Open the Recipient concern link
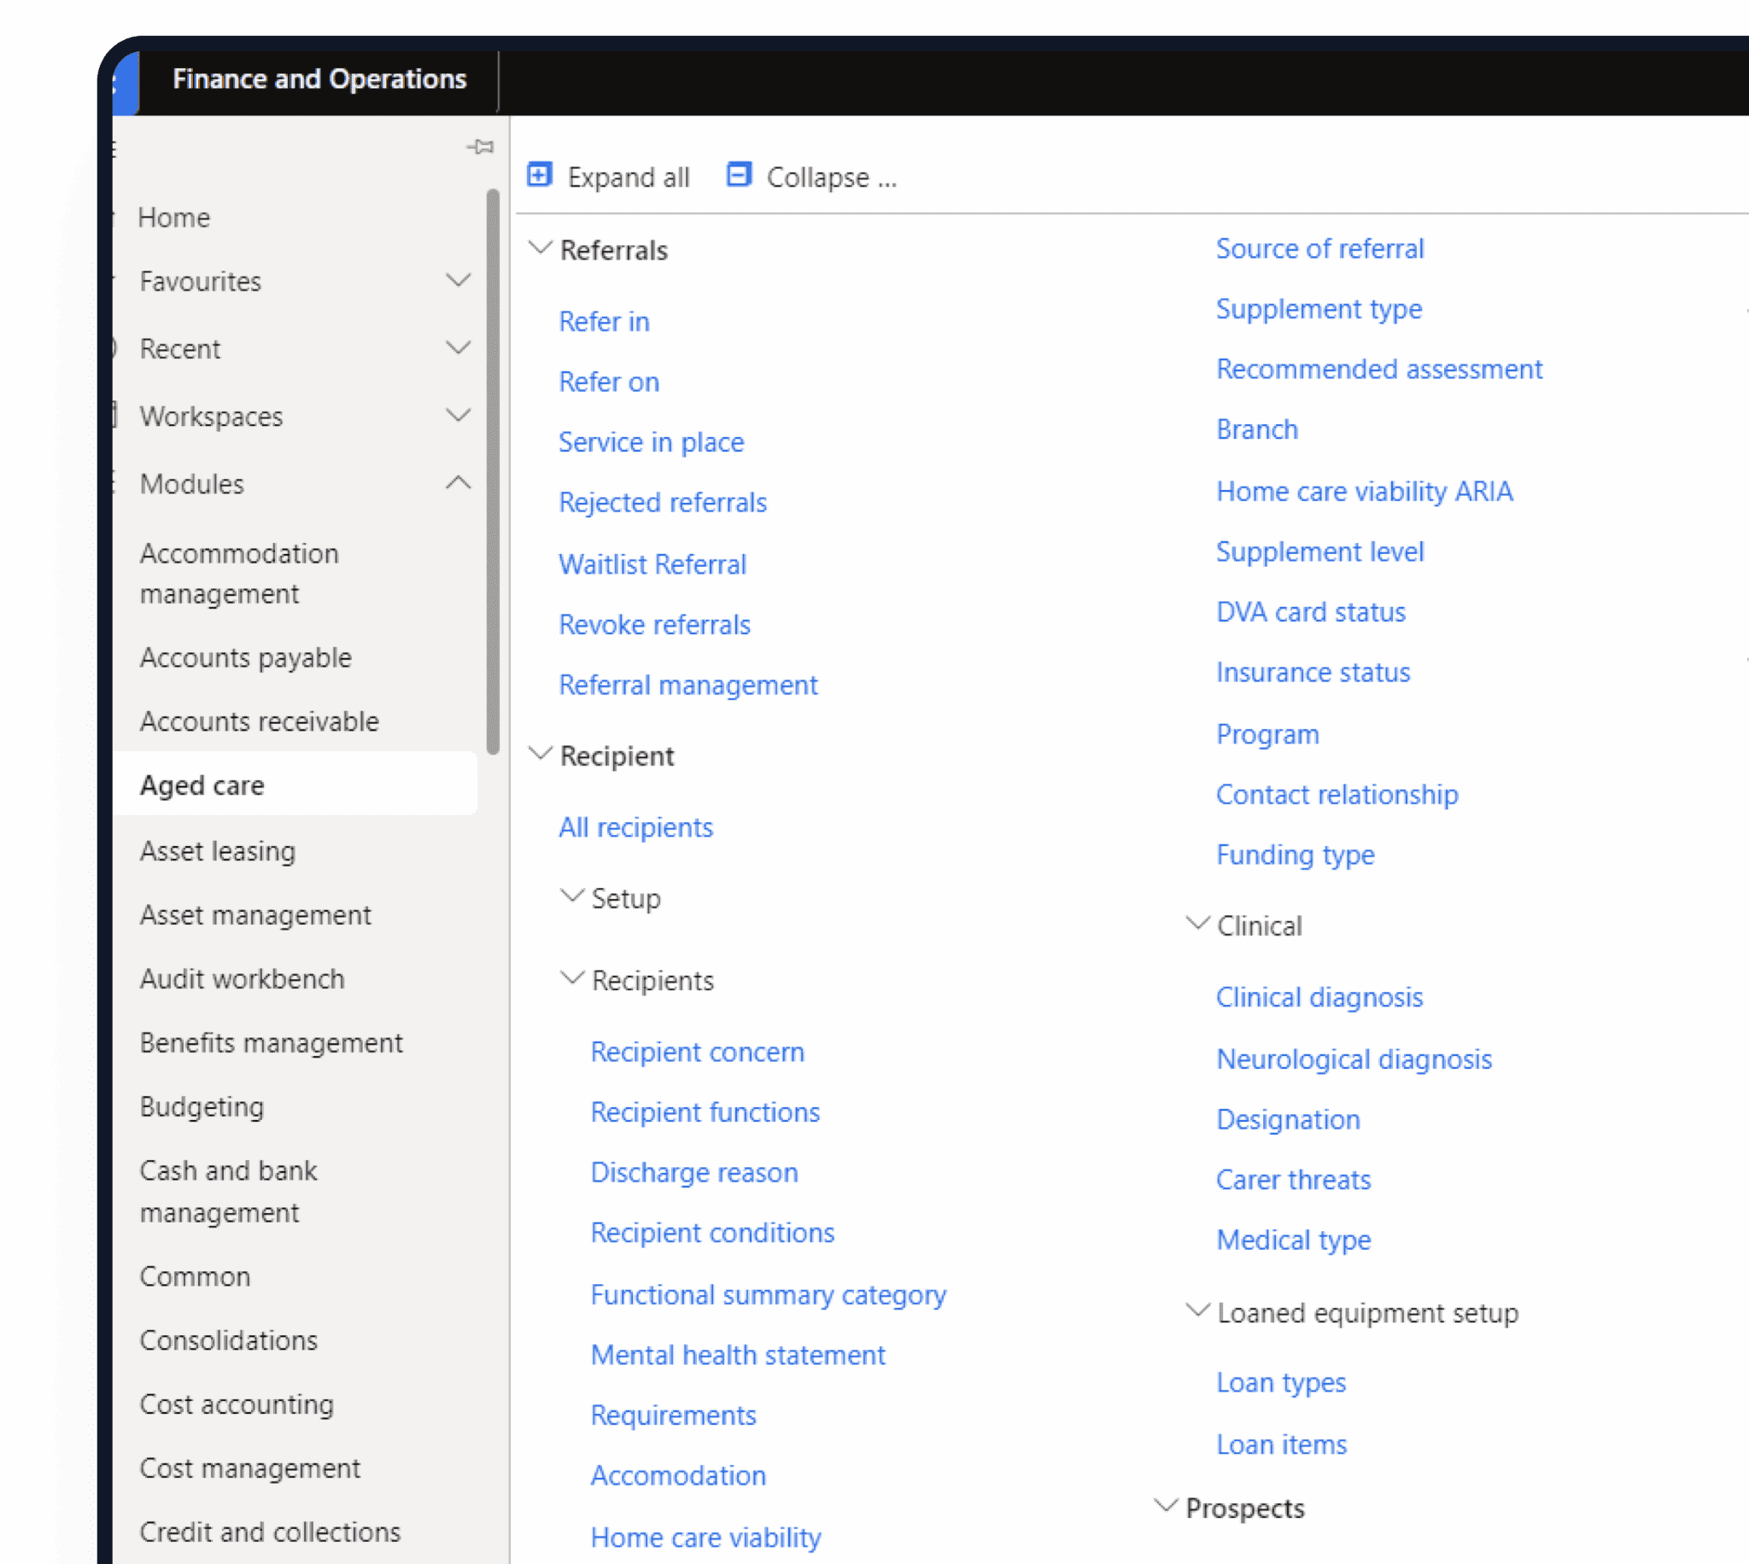 click(x=698, y=1053)
